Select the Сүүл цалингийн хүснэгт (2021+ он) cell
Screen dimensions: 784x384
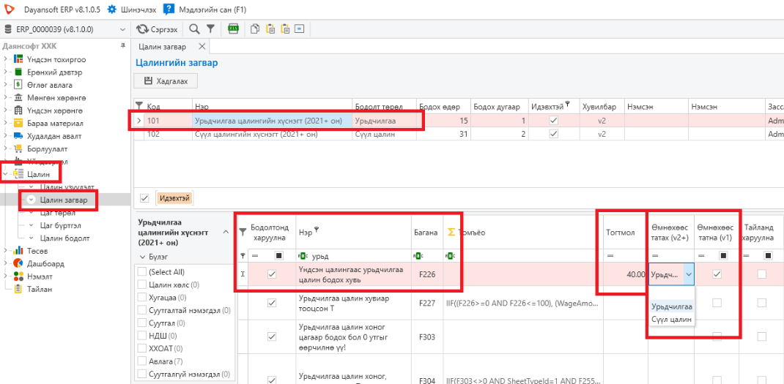click(273, 134)
